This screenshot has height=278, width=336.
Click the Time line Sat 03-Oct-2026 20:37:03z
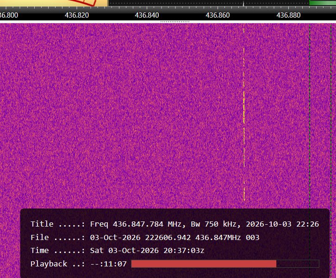click(118, 250)
